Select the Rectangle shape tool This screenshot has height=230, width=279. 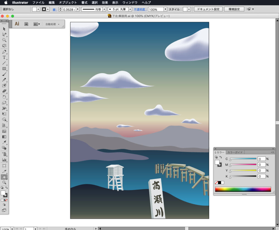click(x=4, y=69)
